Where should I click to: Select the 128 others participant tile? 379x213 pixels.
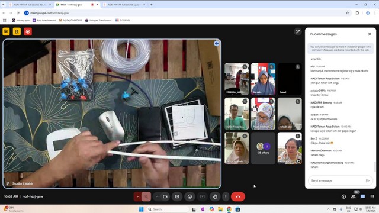[x=263, y=148]
